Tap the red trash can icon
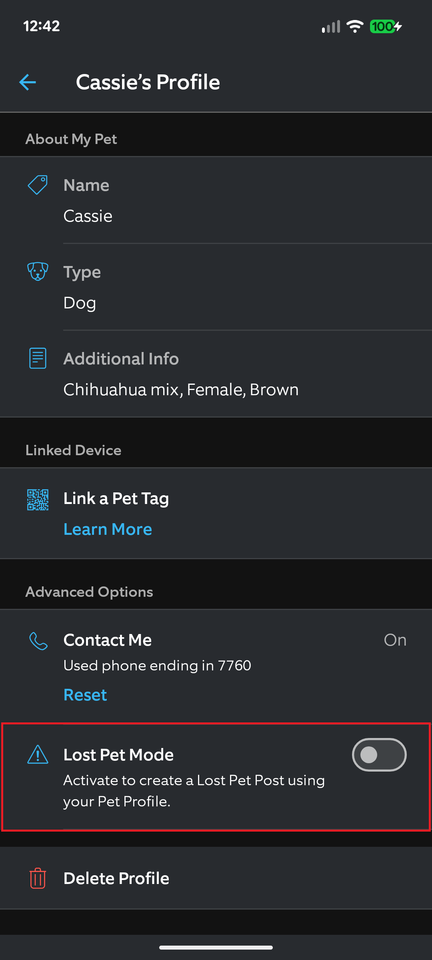This screenshot has width=432, height=960. [x=38, y=878]
